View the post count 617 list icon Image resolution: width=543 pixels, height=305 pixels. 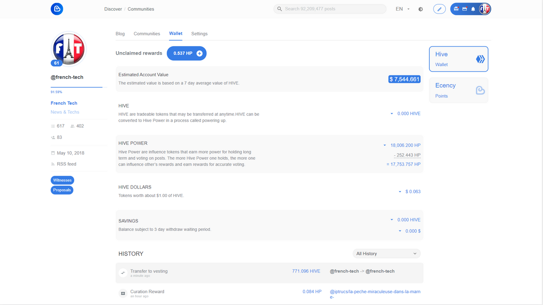[53, 126]
